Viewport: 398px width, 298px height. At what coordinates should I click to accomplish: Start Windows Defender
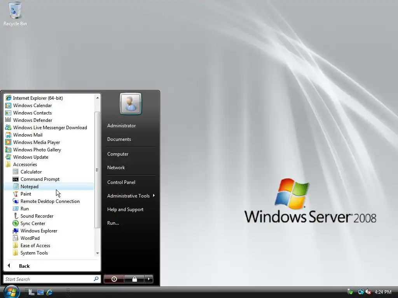tap(49, 120)
